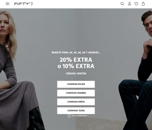Screen dimensions: 152x130
Task: Open the user account icon
Action: click(130, 4)
